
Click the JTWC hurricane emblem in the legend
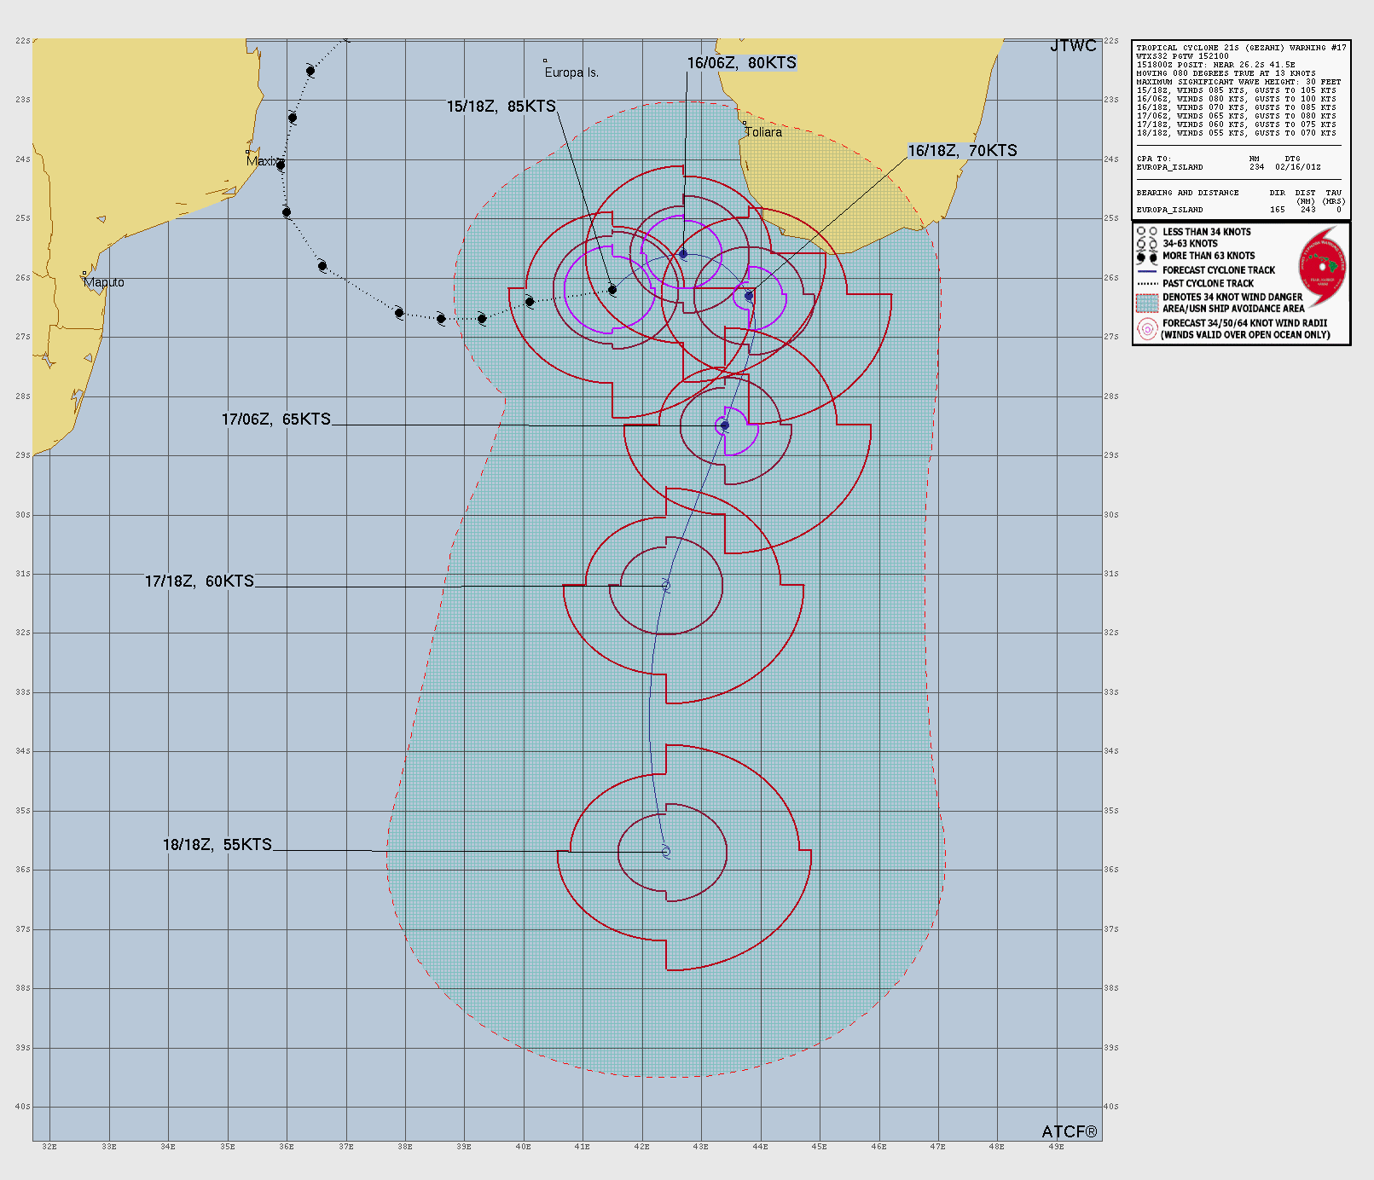click(x=1322, y=267)
